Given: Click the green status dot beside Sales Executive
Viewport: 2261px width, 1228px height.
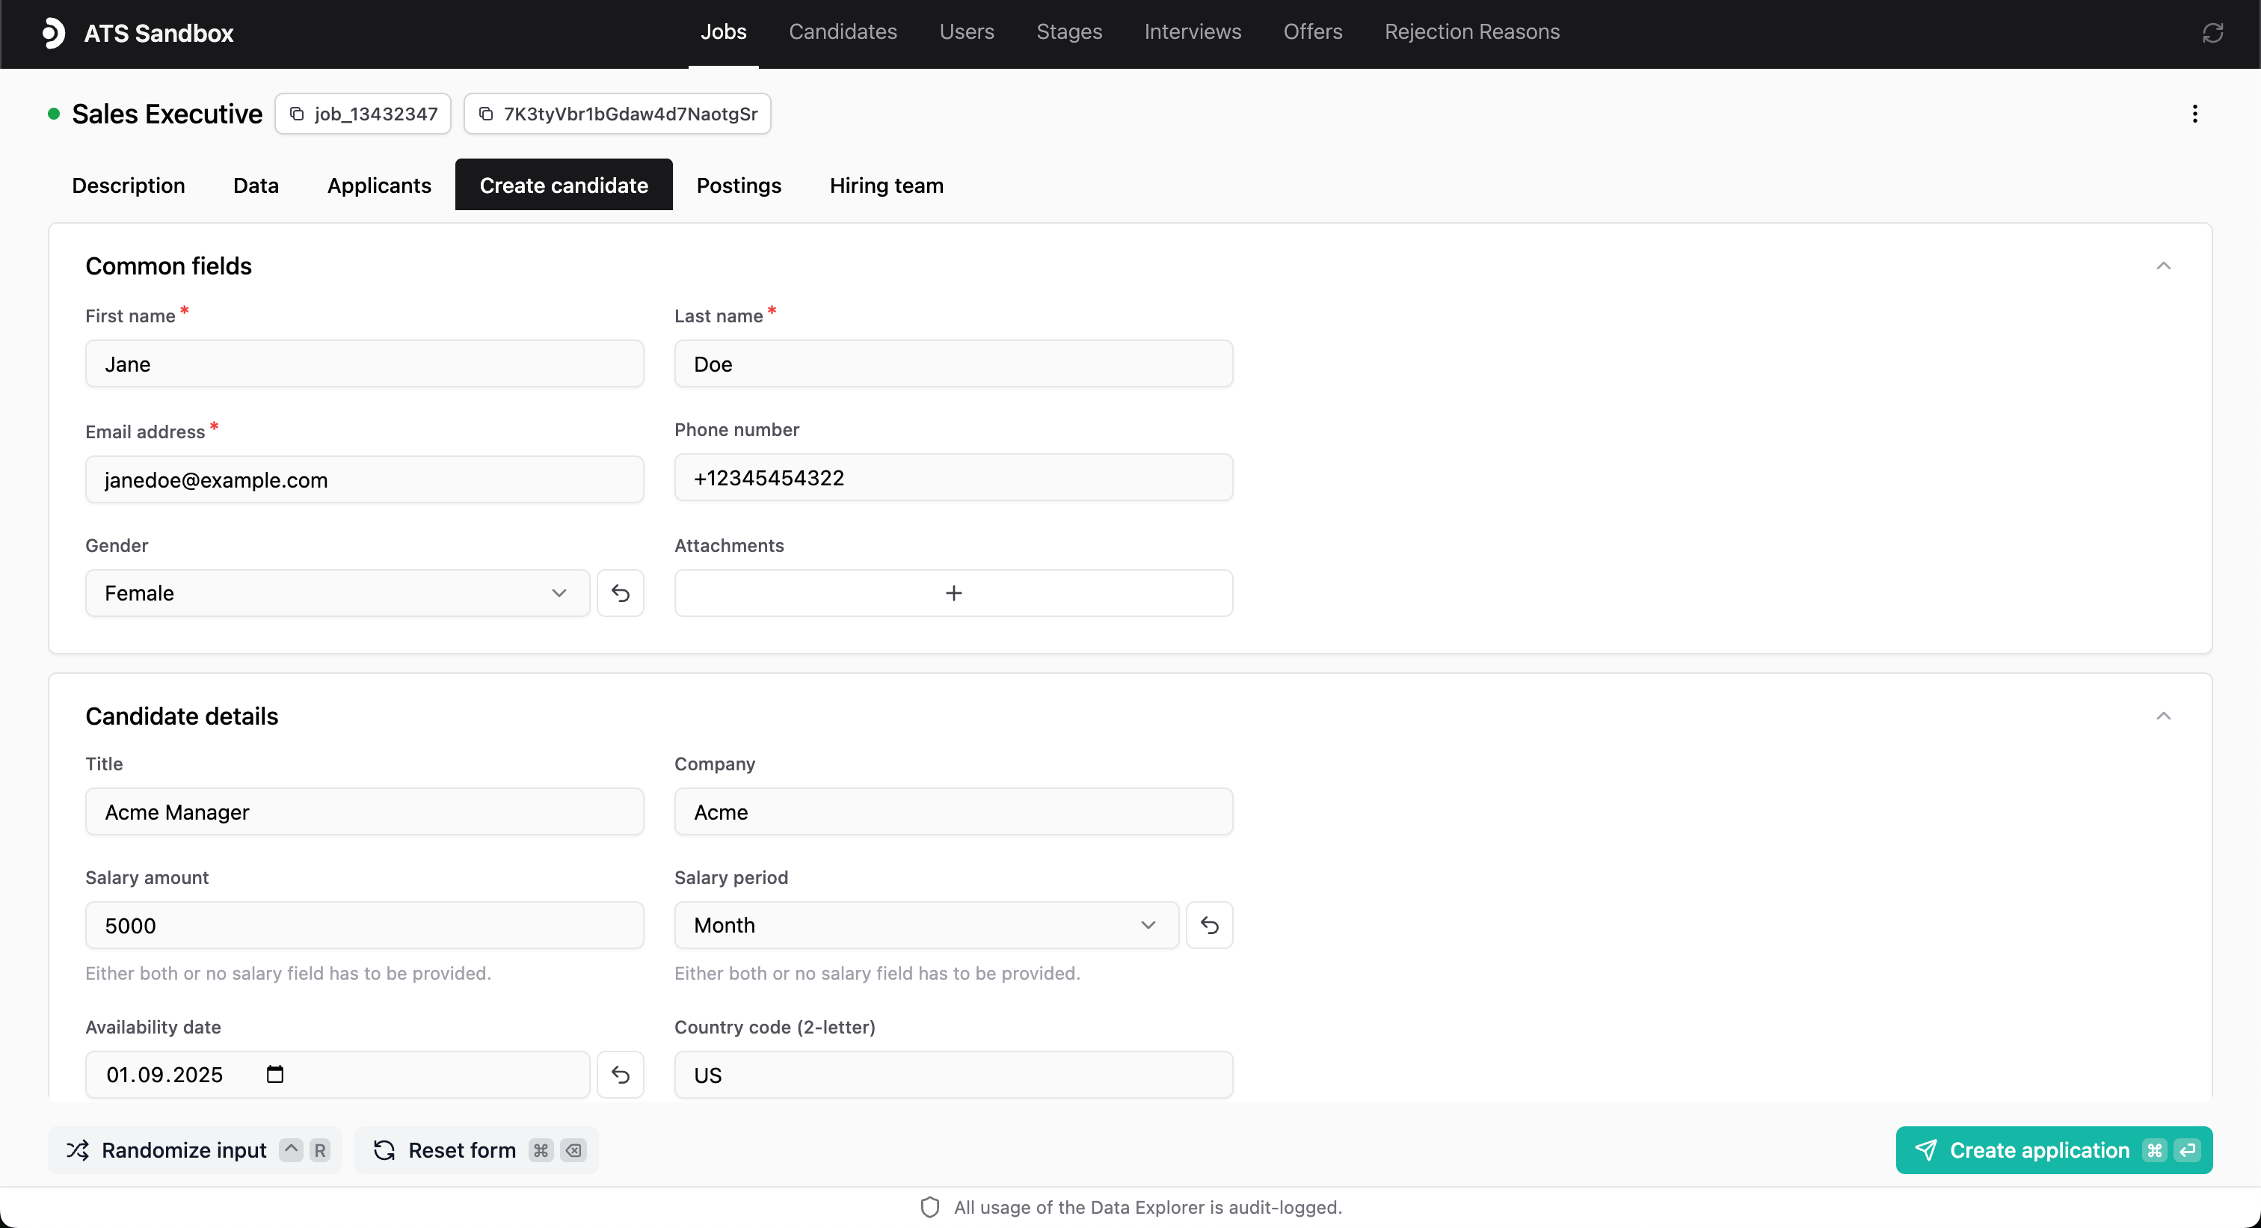Looking at the screenshot, I should [54, 114].
